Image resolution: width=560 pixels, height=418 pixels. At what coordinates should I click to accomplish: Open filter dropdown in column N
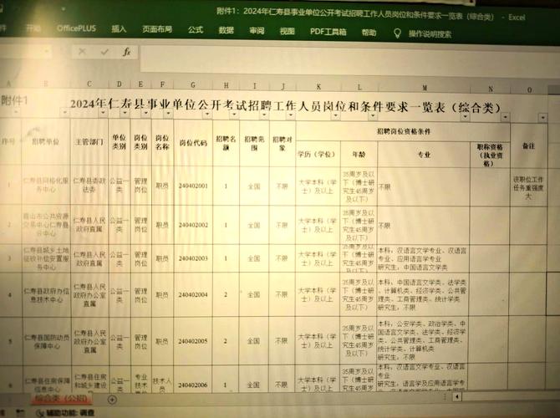point(505,117)
